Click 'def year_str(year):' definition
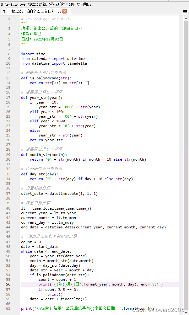The width and height of the screenshot is (189, 315). (x=42, y=98)
